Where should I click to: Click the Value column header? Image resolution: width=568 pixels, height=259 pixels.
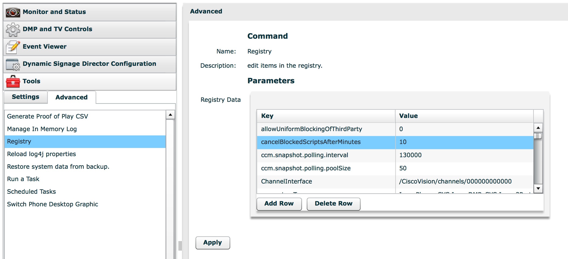point(464,116)
